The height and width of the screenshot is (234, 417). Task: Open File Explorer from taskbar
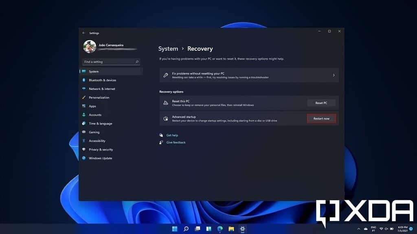231,229
